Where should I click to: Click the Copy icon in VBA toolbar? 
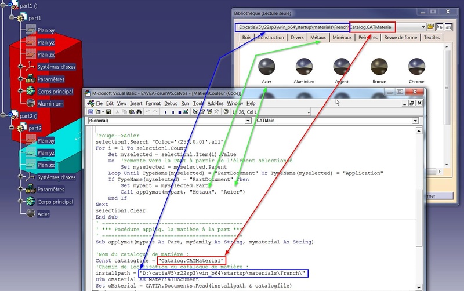click(x=124, y=112)
